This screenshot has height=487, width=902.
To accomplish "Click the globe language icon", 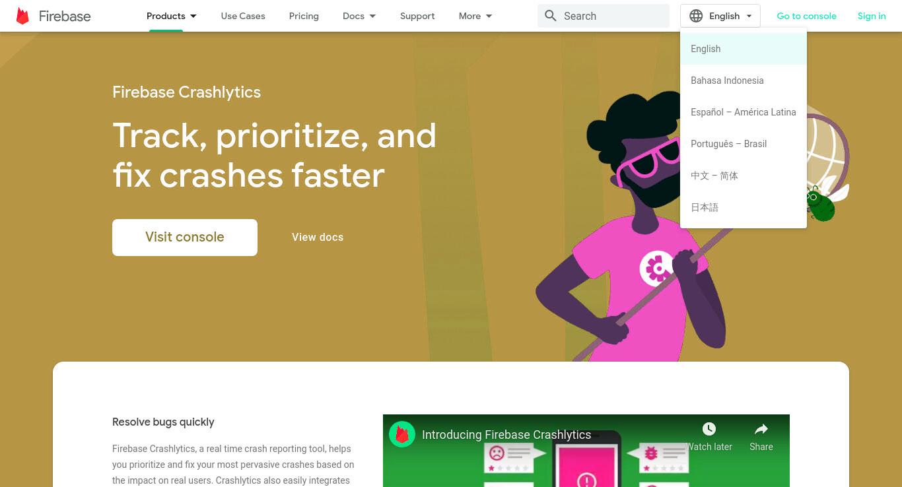I will (696, 16).
